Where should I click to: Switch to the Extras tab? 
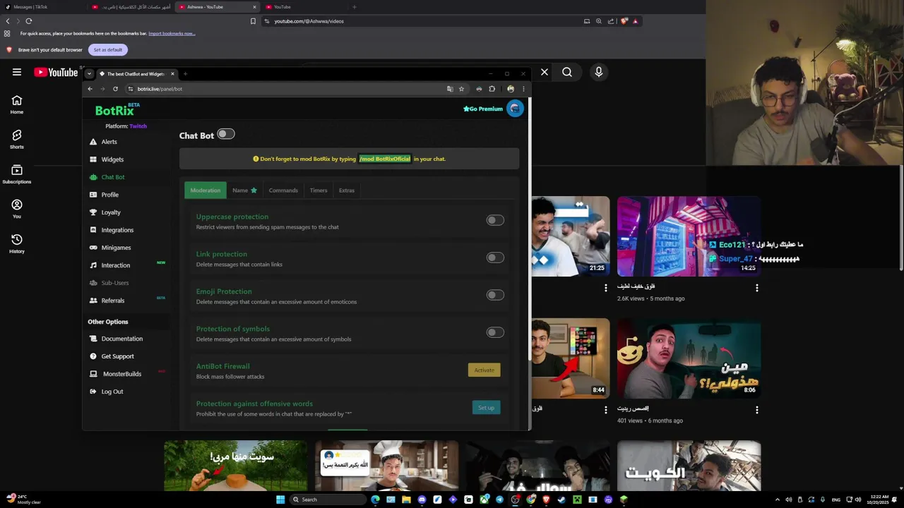point(346,190)
